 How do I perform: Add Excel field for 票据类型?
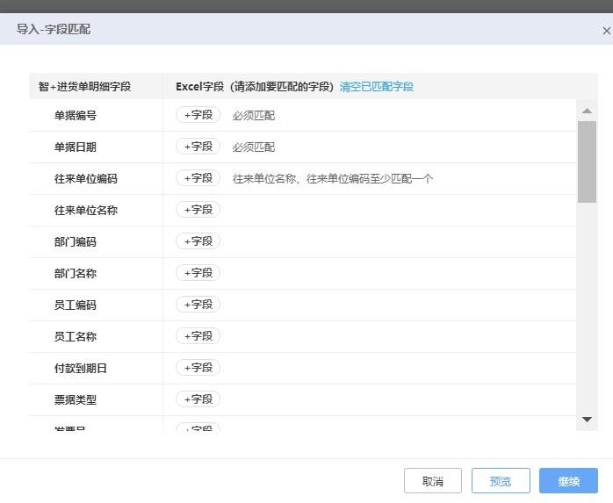pyautogui.click(x=198, y=399)
